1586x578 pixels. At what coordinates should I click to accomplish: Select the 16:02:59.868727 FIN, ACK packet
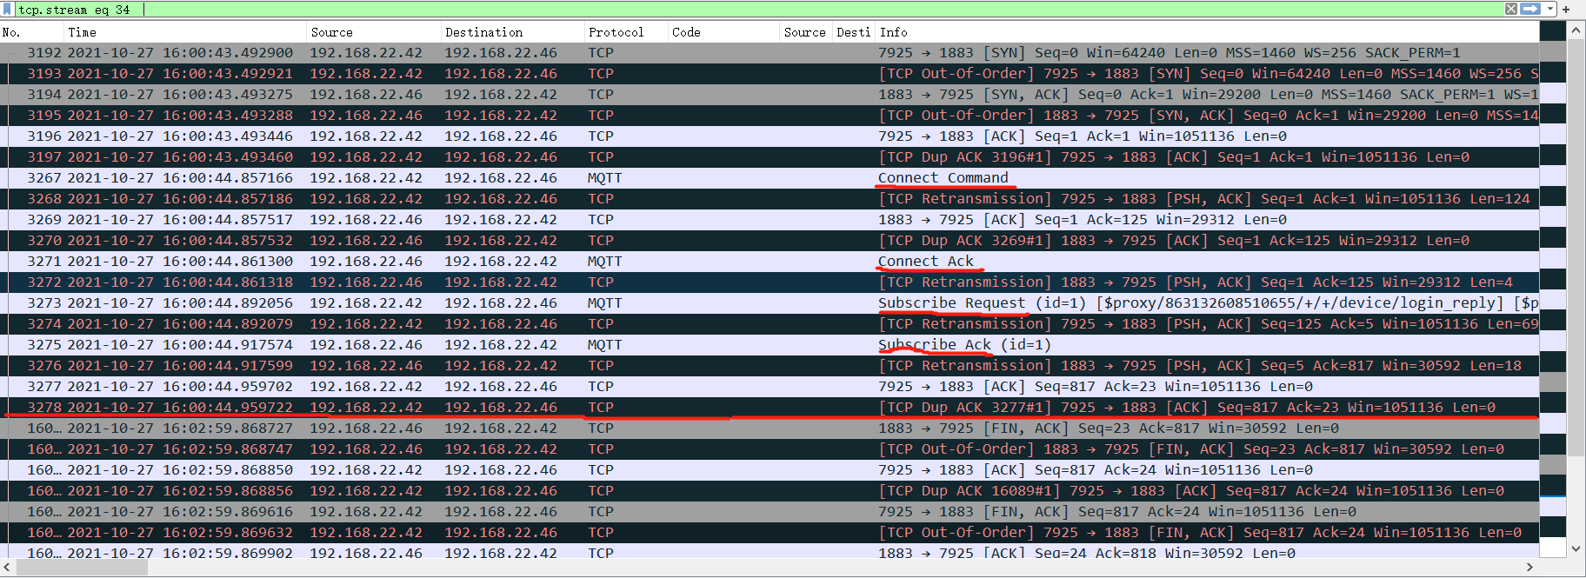(x=770, y=429)
